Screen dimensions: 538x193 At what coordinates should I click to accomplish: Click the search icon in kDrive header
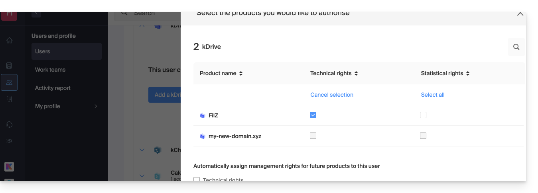point(516,47)
